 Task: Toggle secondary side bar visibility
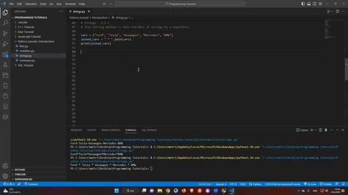[314, 4]
